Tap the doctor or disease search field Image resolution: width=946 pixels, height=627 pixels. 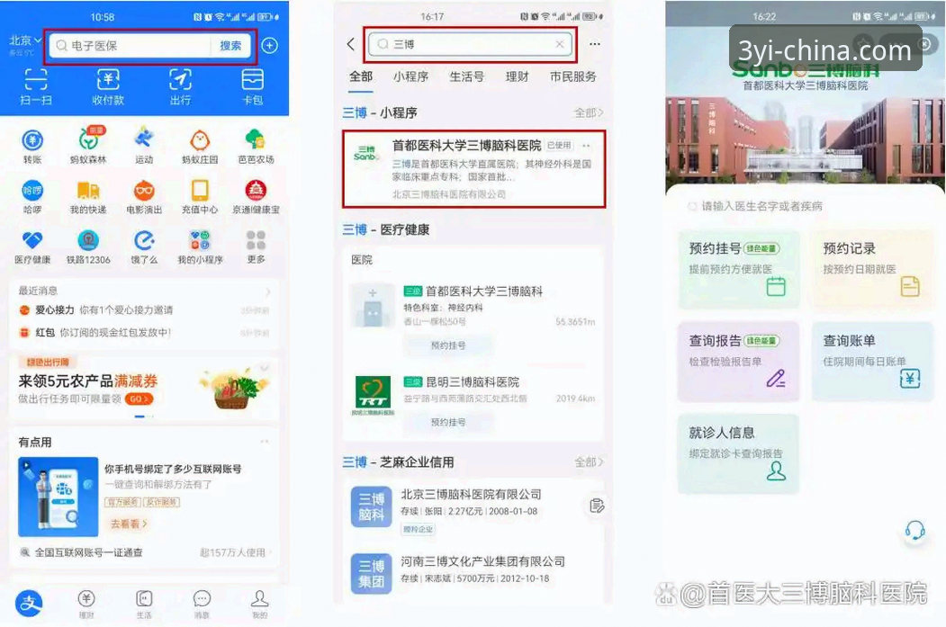[806, 206]
